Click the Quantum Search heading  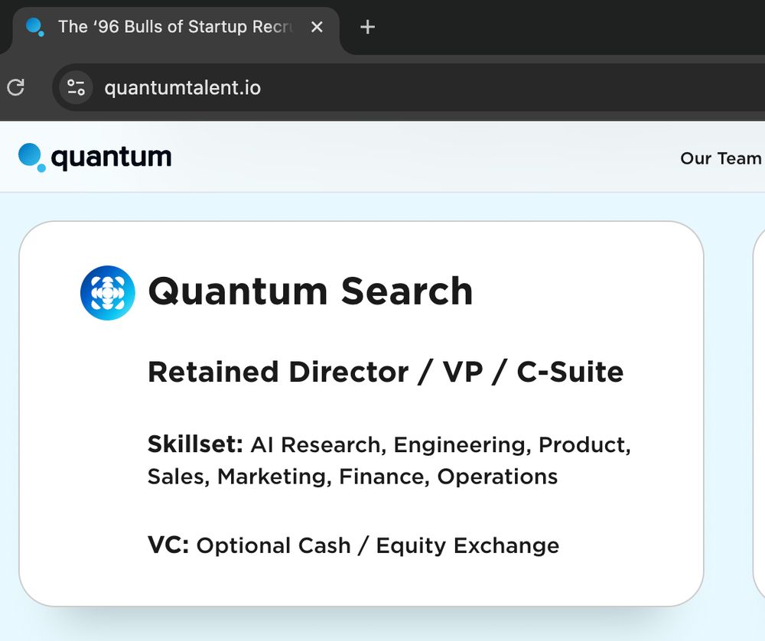tap(311, 291)
